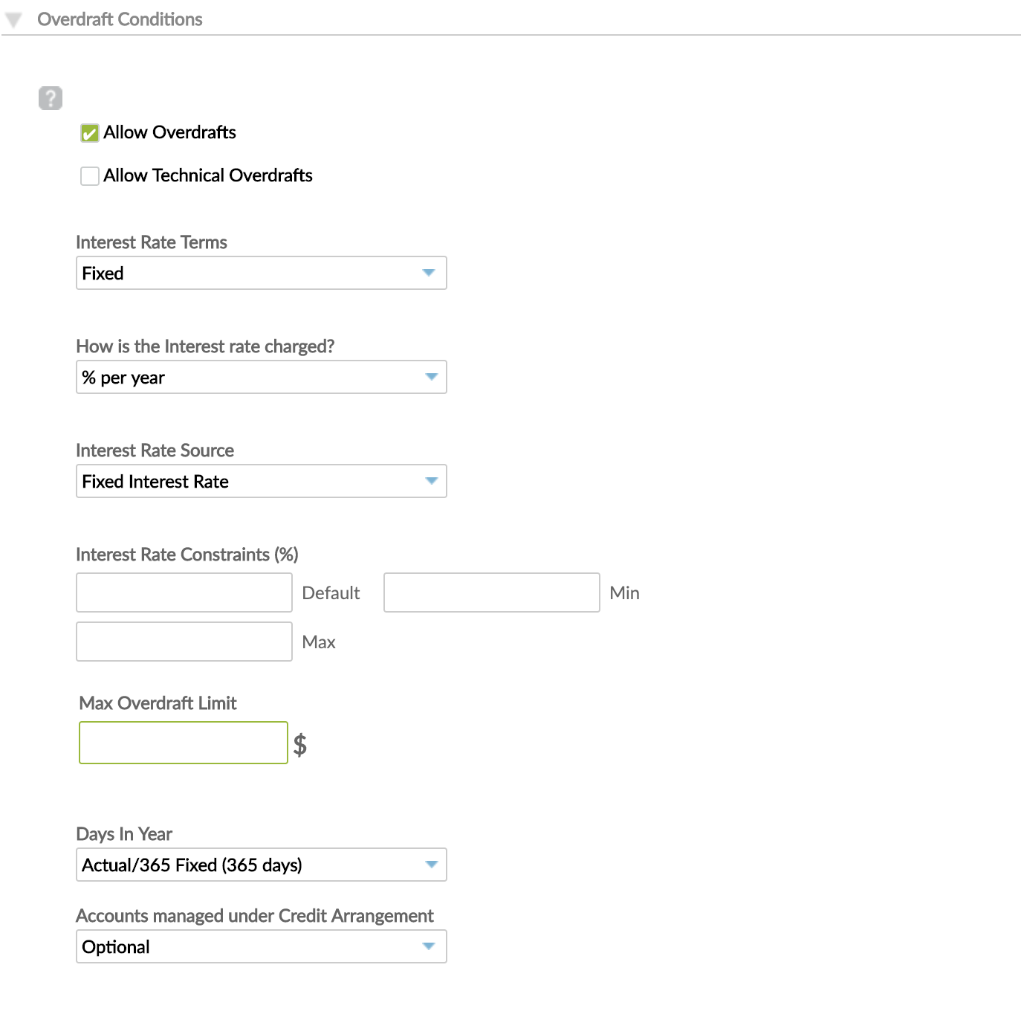Click the Days In Year dropdown arrow
1021x1014 pixels.
point(430,865)
